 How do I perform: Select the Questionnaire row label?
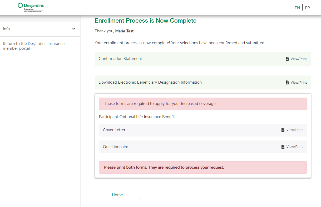(x=115, y=147)
